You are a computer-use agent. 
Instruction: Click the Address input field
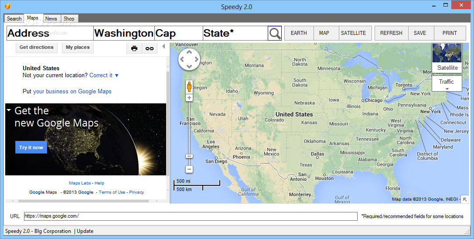[50, 33]
